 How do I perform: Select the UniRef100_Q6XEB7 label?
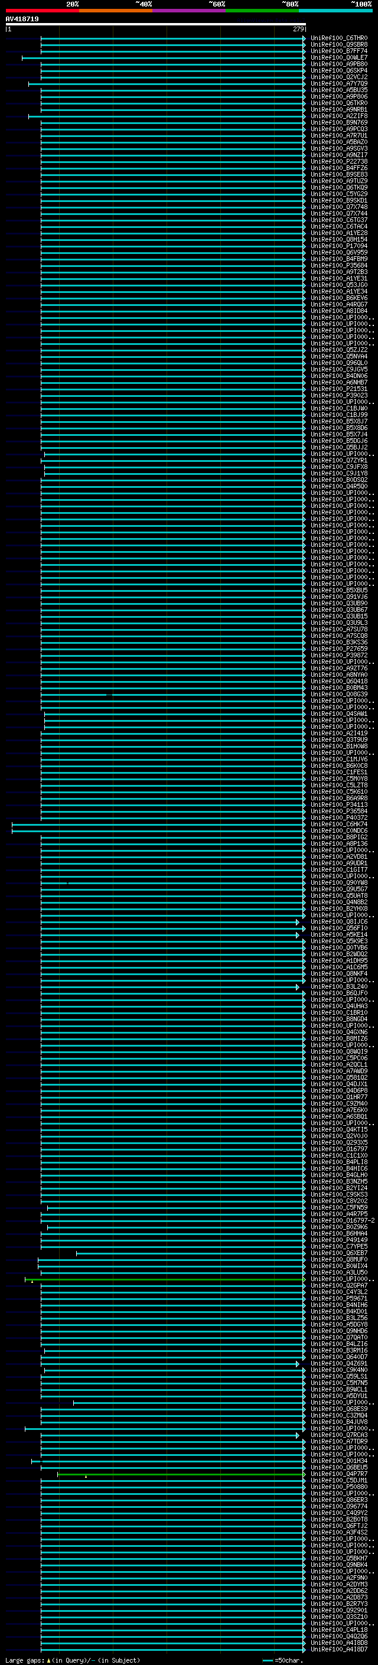(x=338, y=1253)
